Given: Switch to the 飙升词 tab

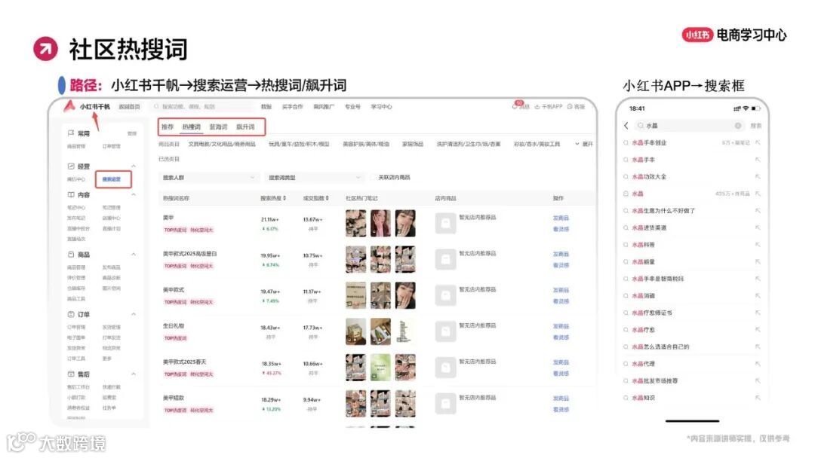Looking at the screenshot, I should 245,127.
